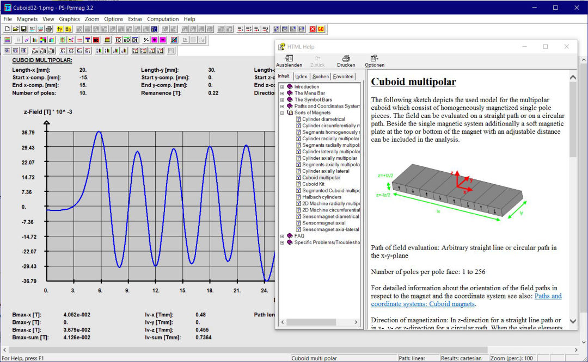The width and height of the screenshot is (588, 362).
Task: Click the yellow GO computation icon
Action: click(x=321, y=29)
